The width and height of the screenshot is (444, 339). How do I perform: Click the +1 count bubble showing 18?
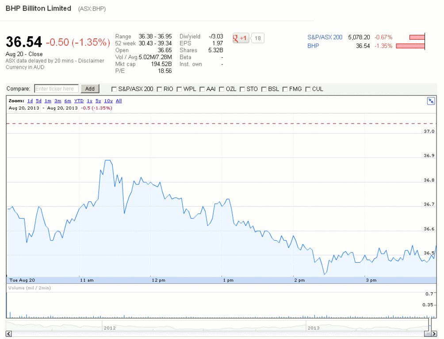pyautogui.click(x=257, y=38)
